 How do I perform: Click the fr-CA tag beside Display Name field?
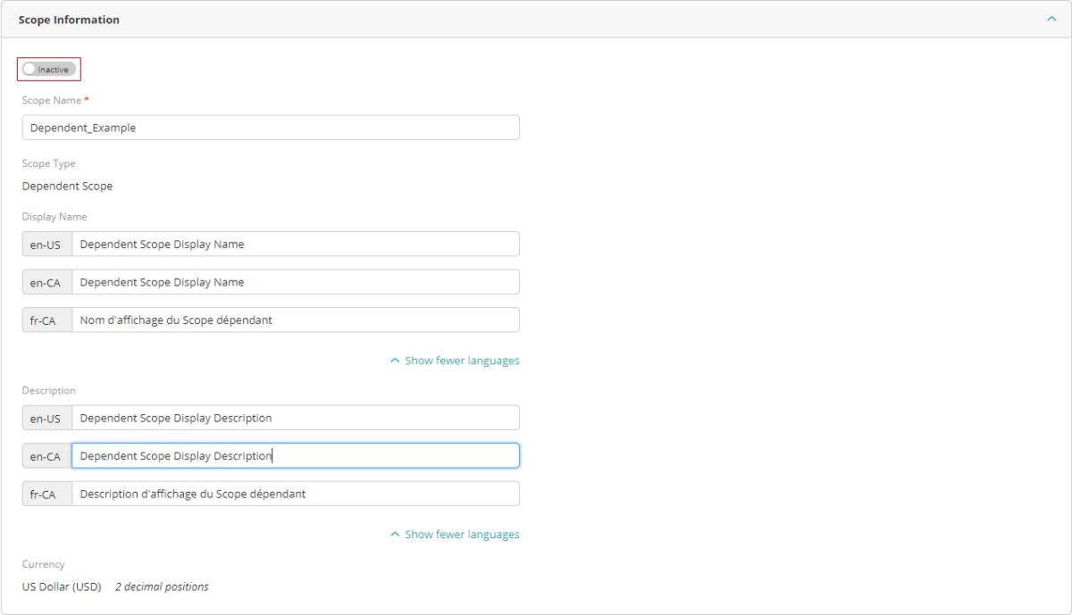47,320
